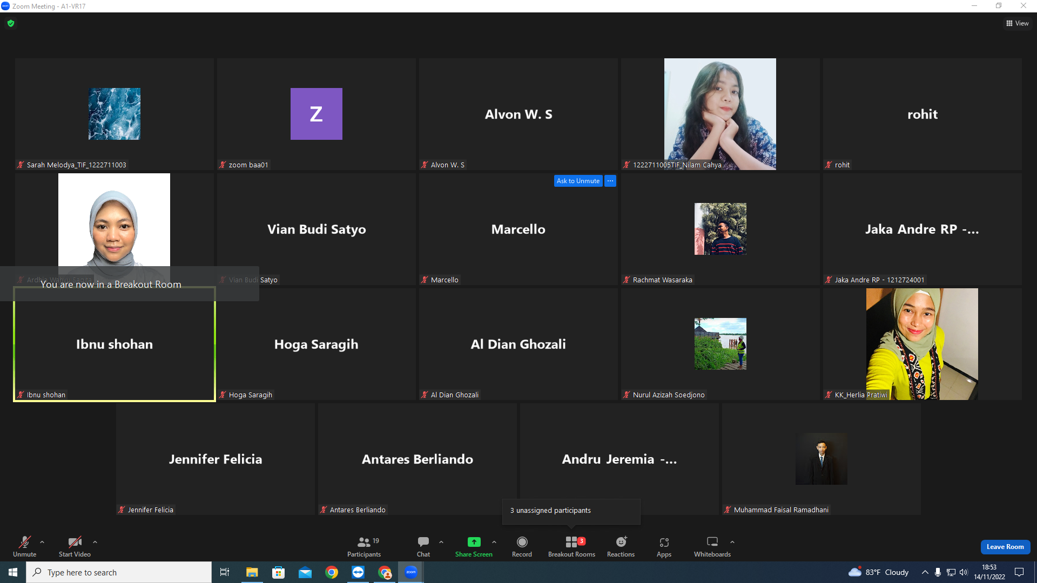Screen dimensions: 1037x583
Task: Unmute the microphone in Zoom toolbar
Action: [x=25, y=546]
